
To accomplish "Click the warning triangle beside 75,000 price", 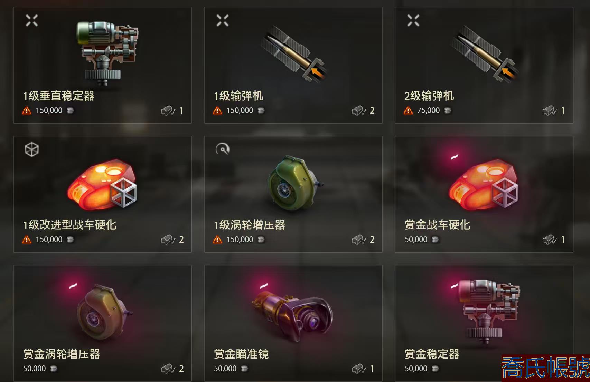I will 408,110.
